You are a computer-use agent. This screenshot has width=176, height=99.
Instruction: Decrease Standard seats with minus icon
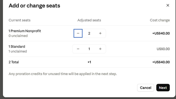[78, 49]
